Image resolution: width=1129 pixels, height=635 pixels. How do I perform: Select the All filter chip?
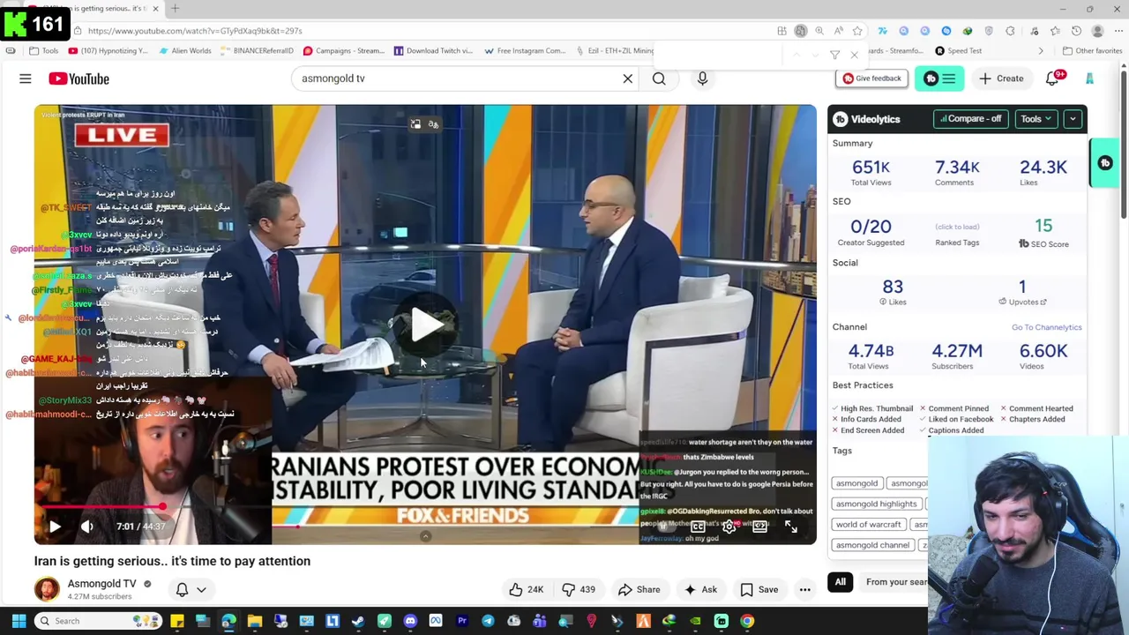coord(840,582)
